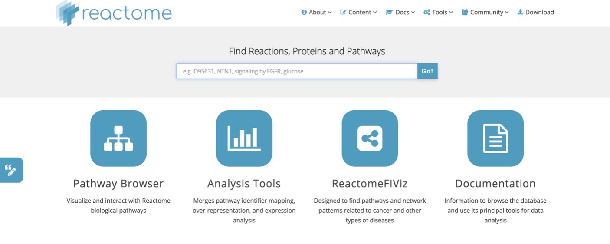Click the Community people icon
The image size is (610, 244).
465,12
